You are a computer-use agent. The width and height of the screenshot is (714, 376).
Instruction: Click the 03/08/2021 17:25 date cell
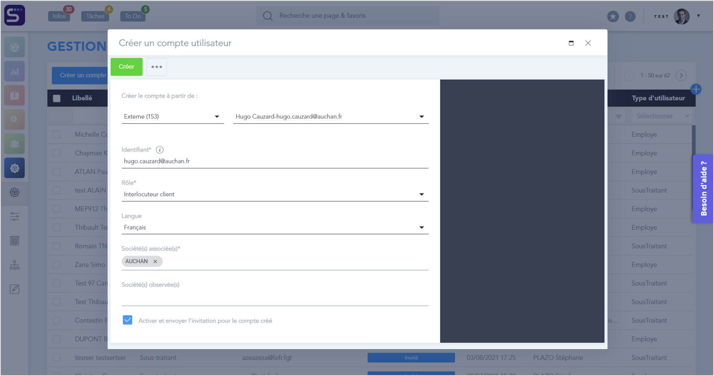(x=491, y=358)
